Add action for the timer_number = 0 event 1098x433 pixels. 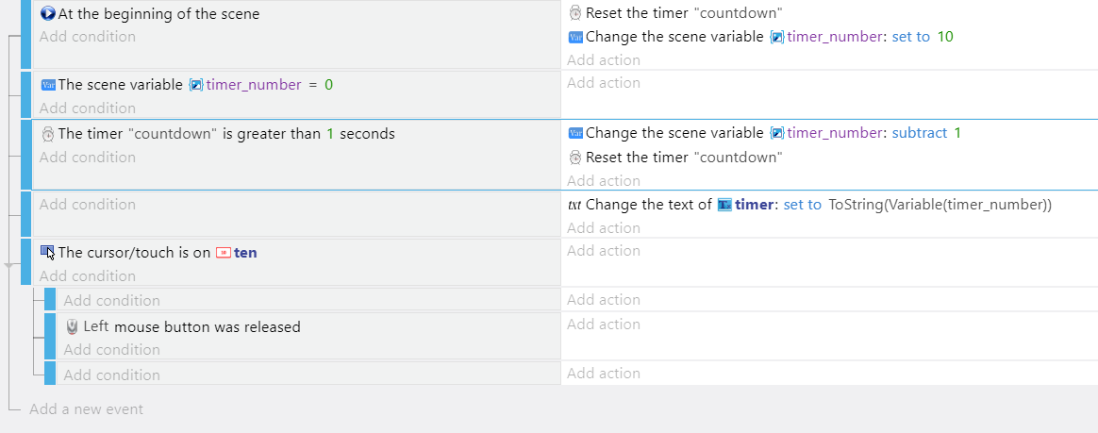coord(604,83)
